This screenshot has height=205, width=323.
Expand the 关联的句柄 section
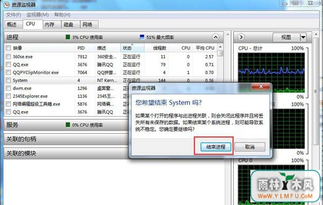coord(66,139)
